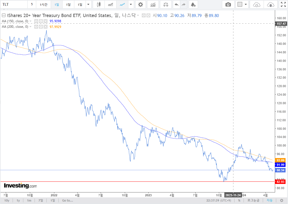Viewport: 288px width, 204px height.
Task: Undo the last chart action
Action: (x=177, y=4)
